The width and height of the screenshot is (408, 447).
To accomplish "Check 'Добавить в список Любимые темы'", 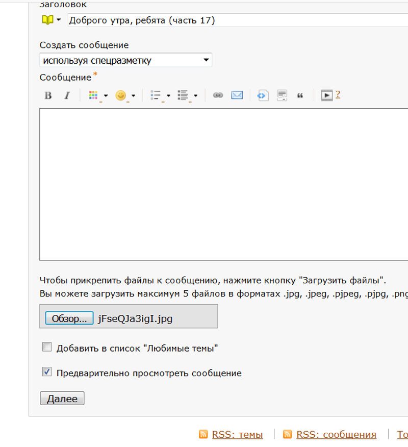I will click(x=47, y=347).
